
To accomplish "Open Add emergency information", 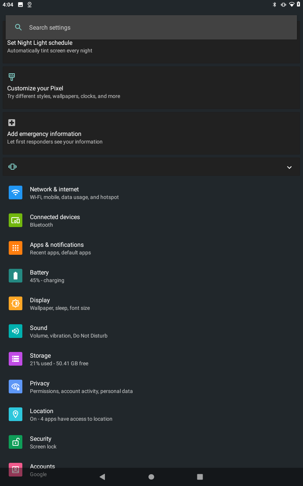I will [x=151, y=133].
